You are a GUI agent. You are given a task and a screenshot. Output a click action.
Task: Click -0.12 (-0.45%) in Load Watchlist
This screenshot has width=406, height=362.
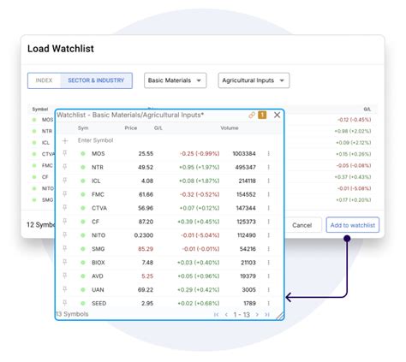(x=354, y=120)
